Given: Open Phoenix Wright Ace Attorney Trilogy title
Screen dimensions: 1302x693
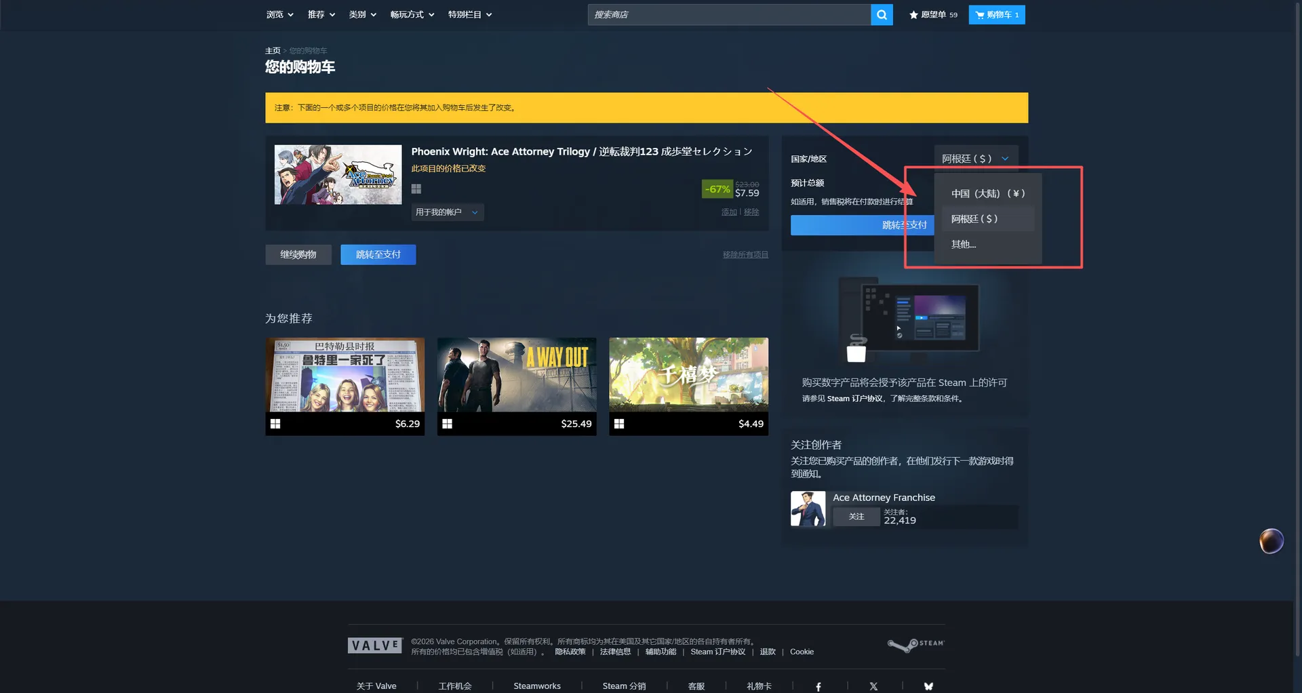Looking at the screenshot, I should (582, 151).
